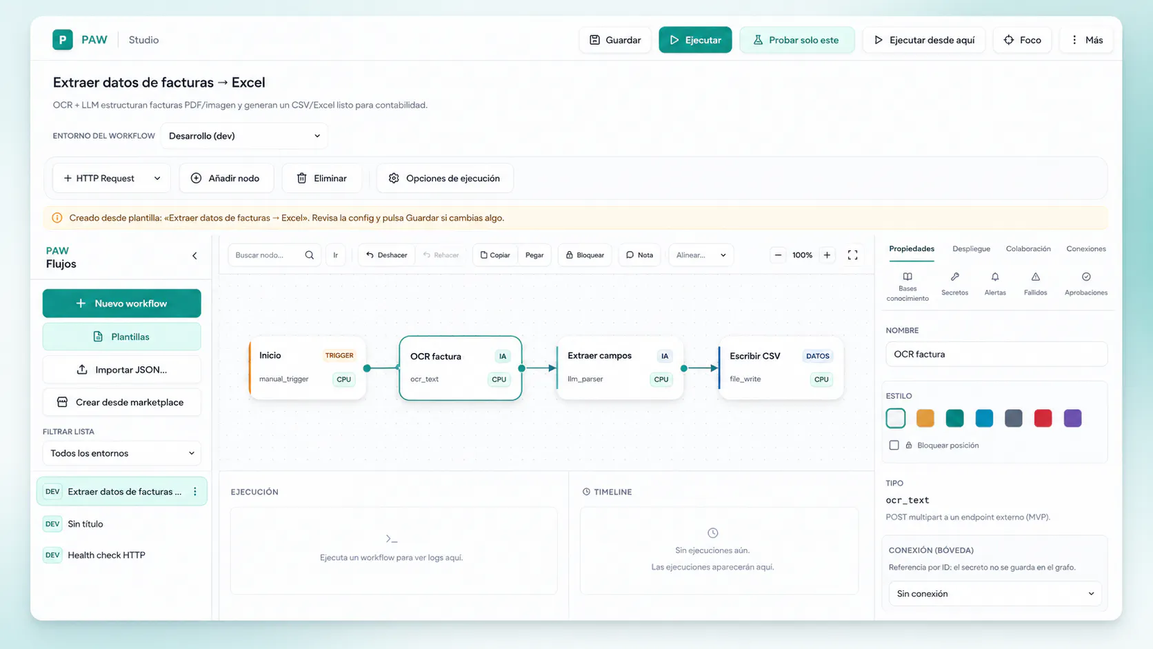The height and width of the screenshot is (649, 1153).
Task: Switch to the Colaboración tab
Action: 1028,249
